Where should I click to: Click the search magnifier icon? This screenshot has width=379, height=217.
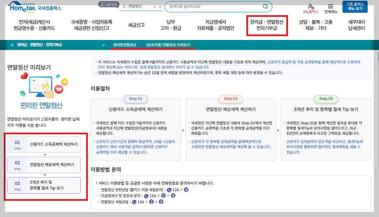(265, 7)
